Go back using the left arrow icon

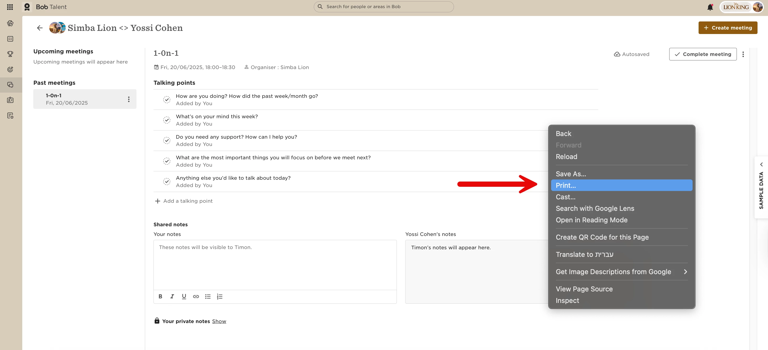tap(40, 28)
